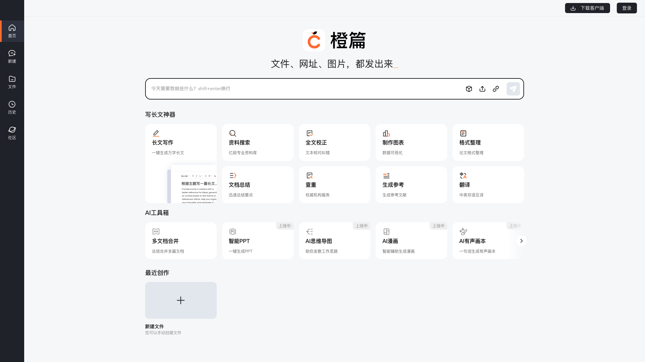Open the 格式整理 card title

click(x=470, y=143)
